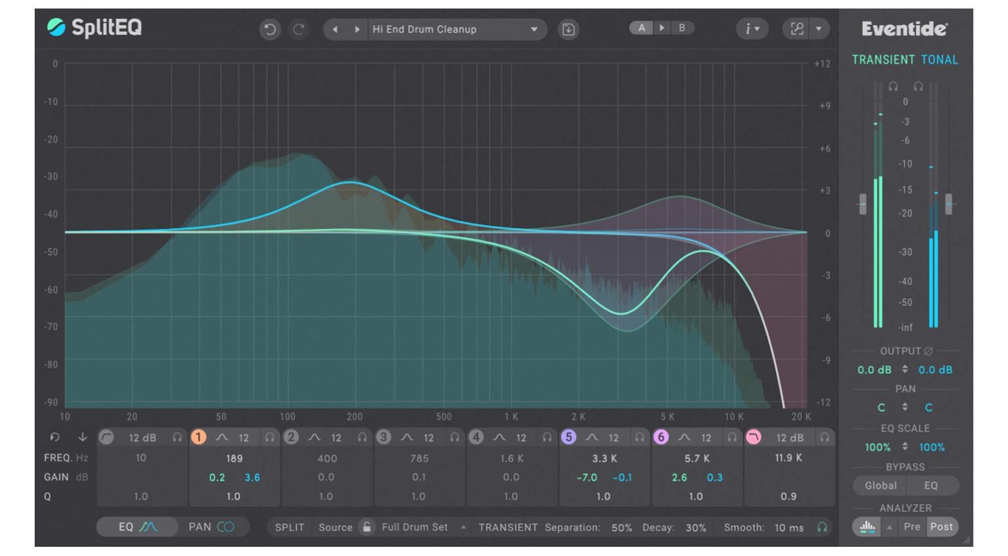Click the save preset icon
Viewport: 1008px width, 556px height.
[x=568, y=30]
